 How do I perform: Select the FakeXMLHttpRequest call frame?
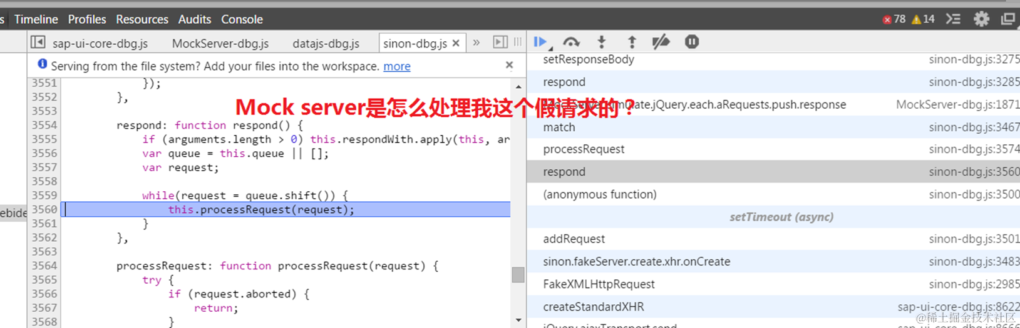[x=773, y=284]
